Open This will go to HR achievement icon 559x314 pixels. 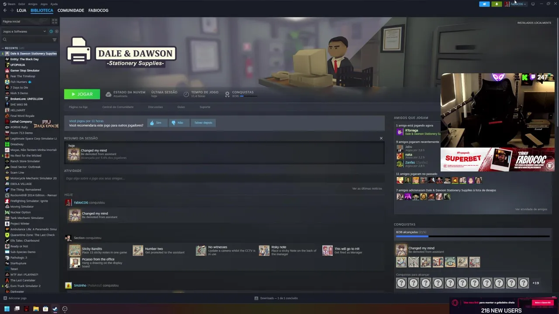(x=327, y=250)
